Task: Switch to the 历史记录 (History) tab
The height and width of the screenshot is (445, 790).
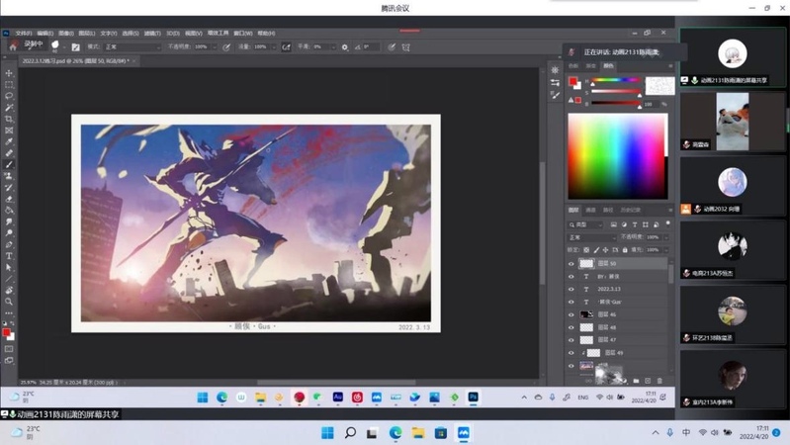Action: [630, 211]
